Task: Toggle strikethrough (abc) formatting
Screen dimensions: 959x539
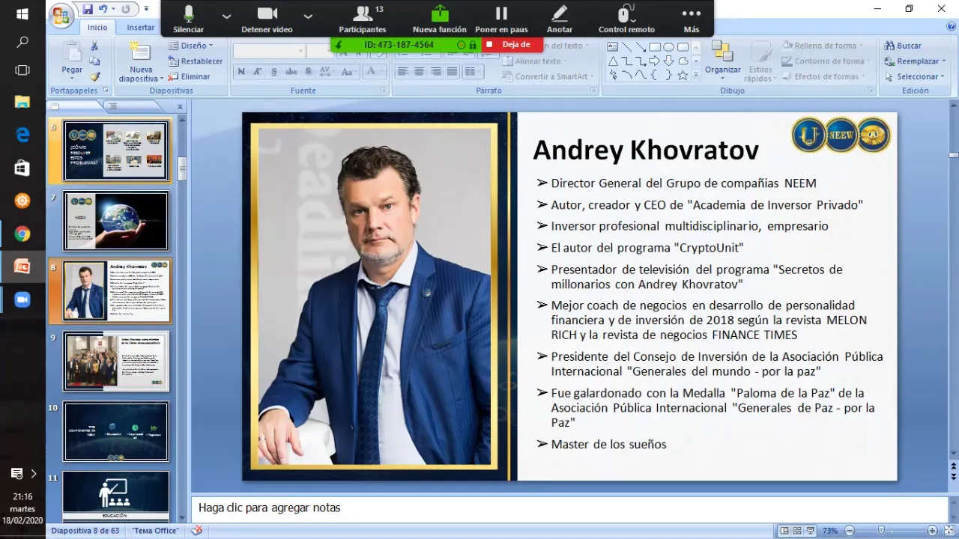Action: point(291,72)
